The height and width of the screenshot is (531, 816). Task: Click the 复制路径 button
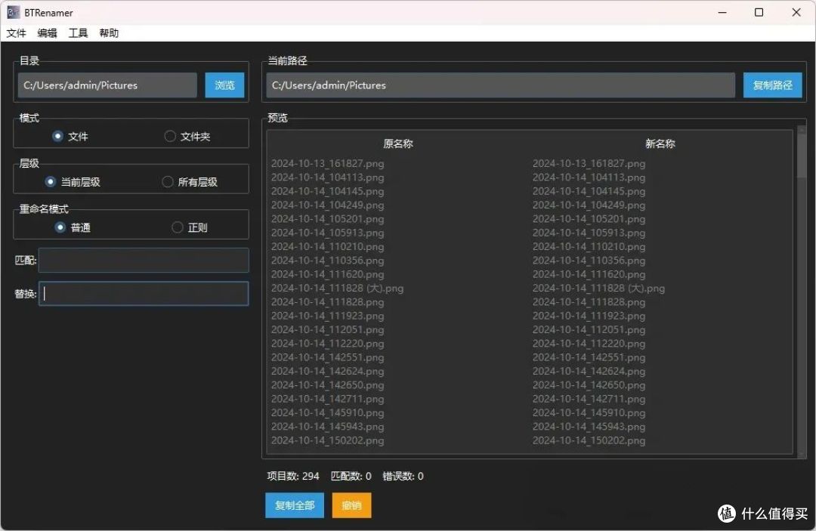pos(772,85)
